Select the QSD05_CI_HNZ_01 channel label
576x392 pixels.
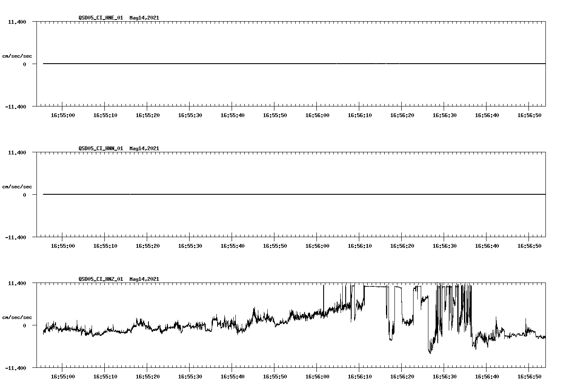point(101,279)
